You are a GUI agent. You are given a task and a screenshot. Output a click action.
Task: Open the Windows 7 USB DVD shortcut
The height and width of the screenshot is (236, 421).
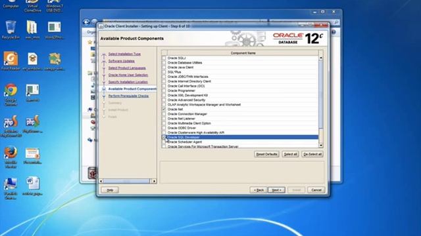tap(55, 6)
